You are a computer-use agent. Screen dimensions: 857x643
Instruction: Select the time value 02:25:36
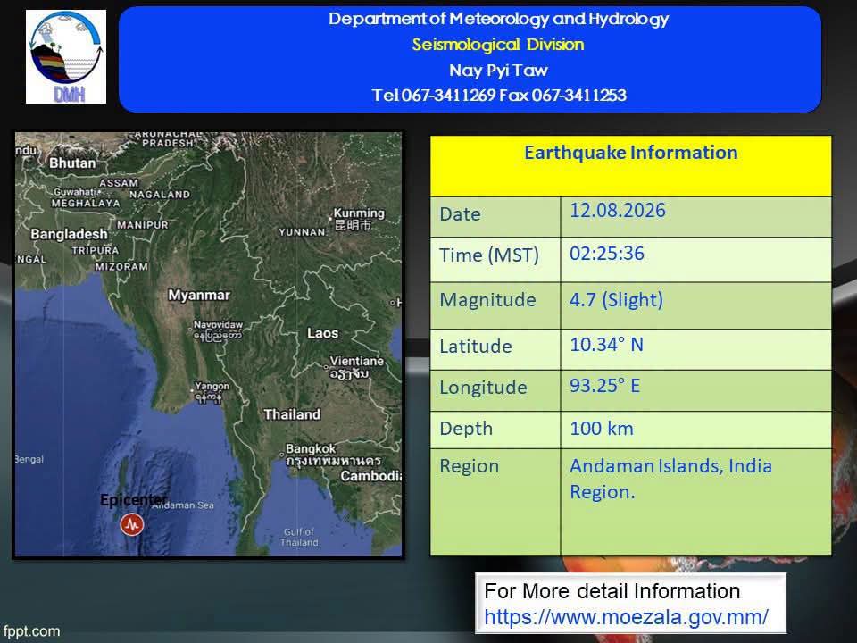coord(607,254)
